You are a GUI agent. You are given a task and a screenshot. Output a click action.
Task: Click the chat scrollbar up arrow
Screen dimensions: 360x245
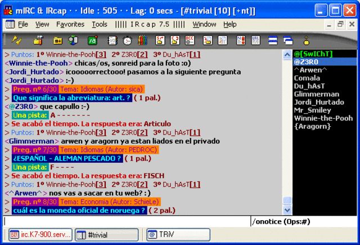(x=287, y=55)
